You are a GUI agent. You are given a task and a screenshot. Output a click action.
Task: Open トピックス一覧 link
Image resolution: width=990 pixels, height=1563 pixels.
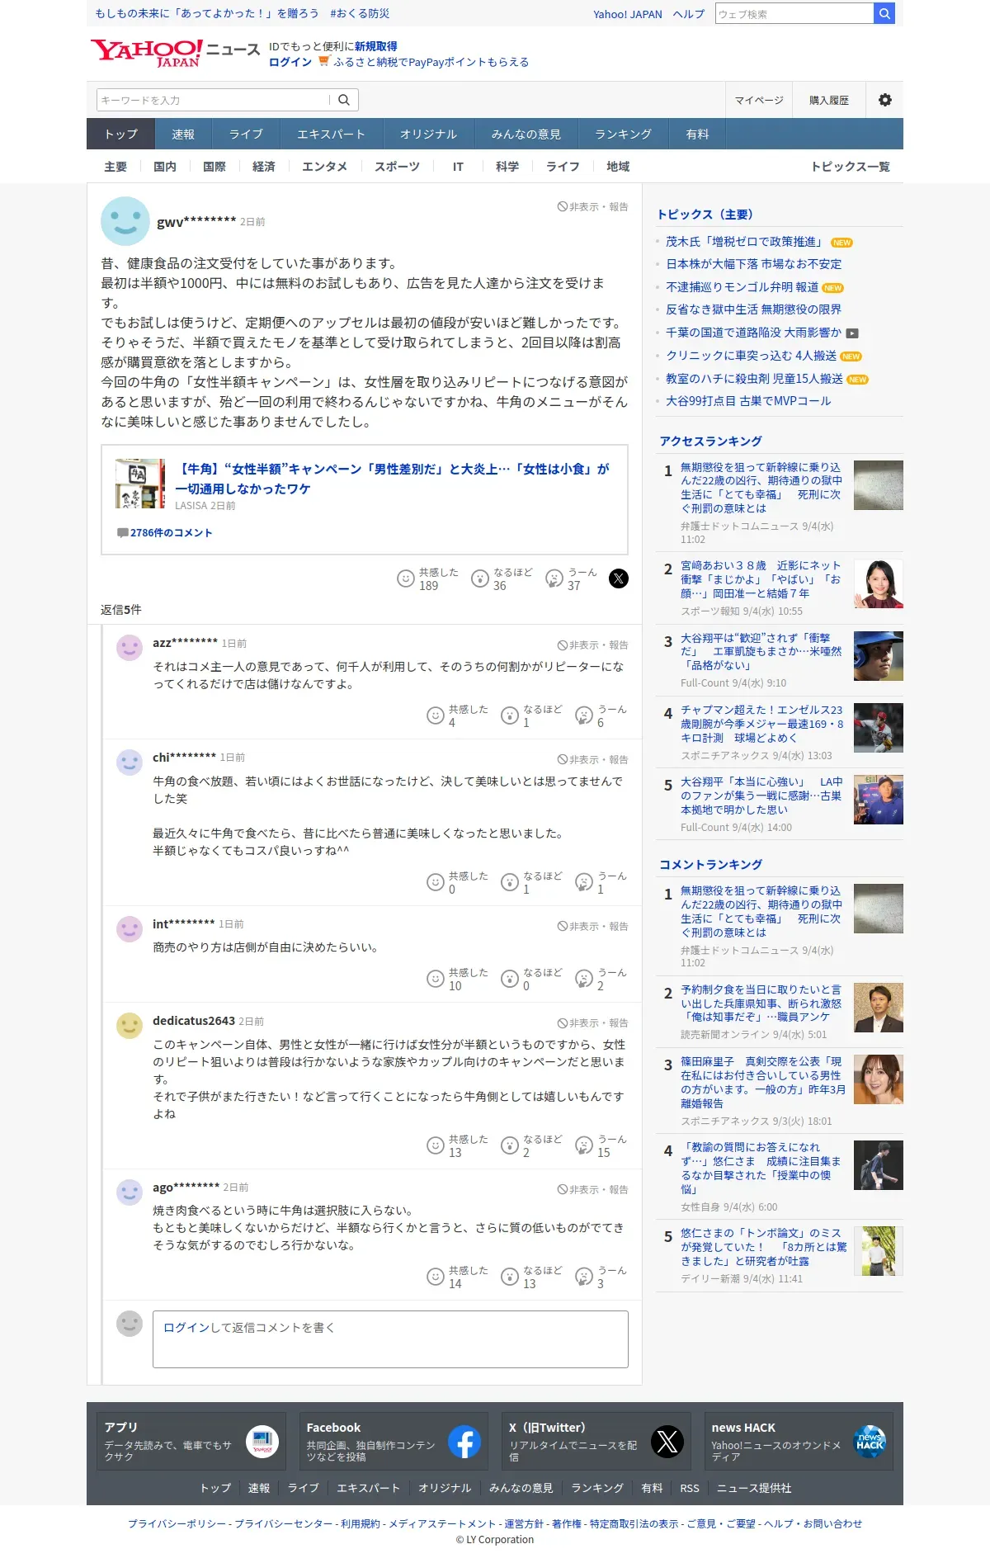click(851, 167)
